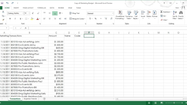Click the Middle Align icon

pyautogui.click(x=50, y=13)
